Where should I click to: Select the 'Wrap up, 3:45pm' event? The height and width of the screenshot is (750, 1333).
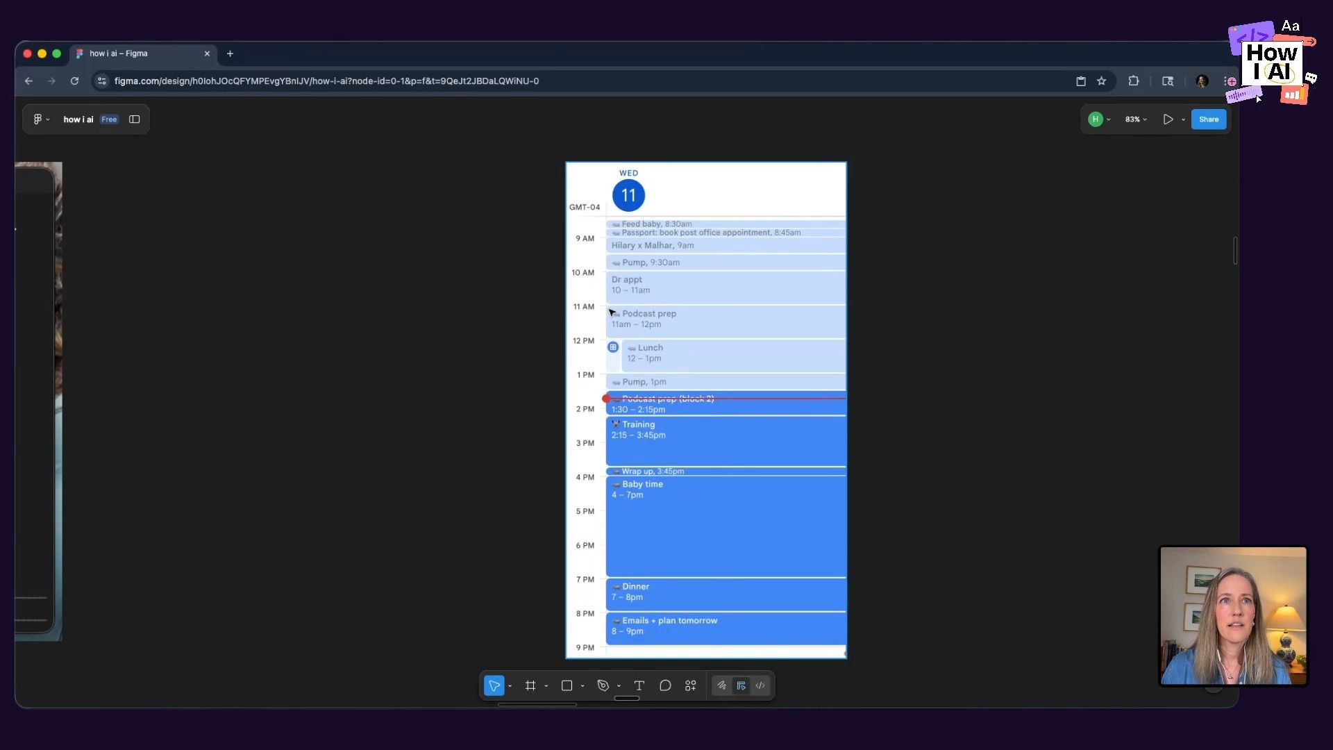tap(726, 472)
